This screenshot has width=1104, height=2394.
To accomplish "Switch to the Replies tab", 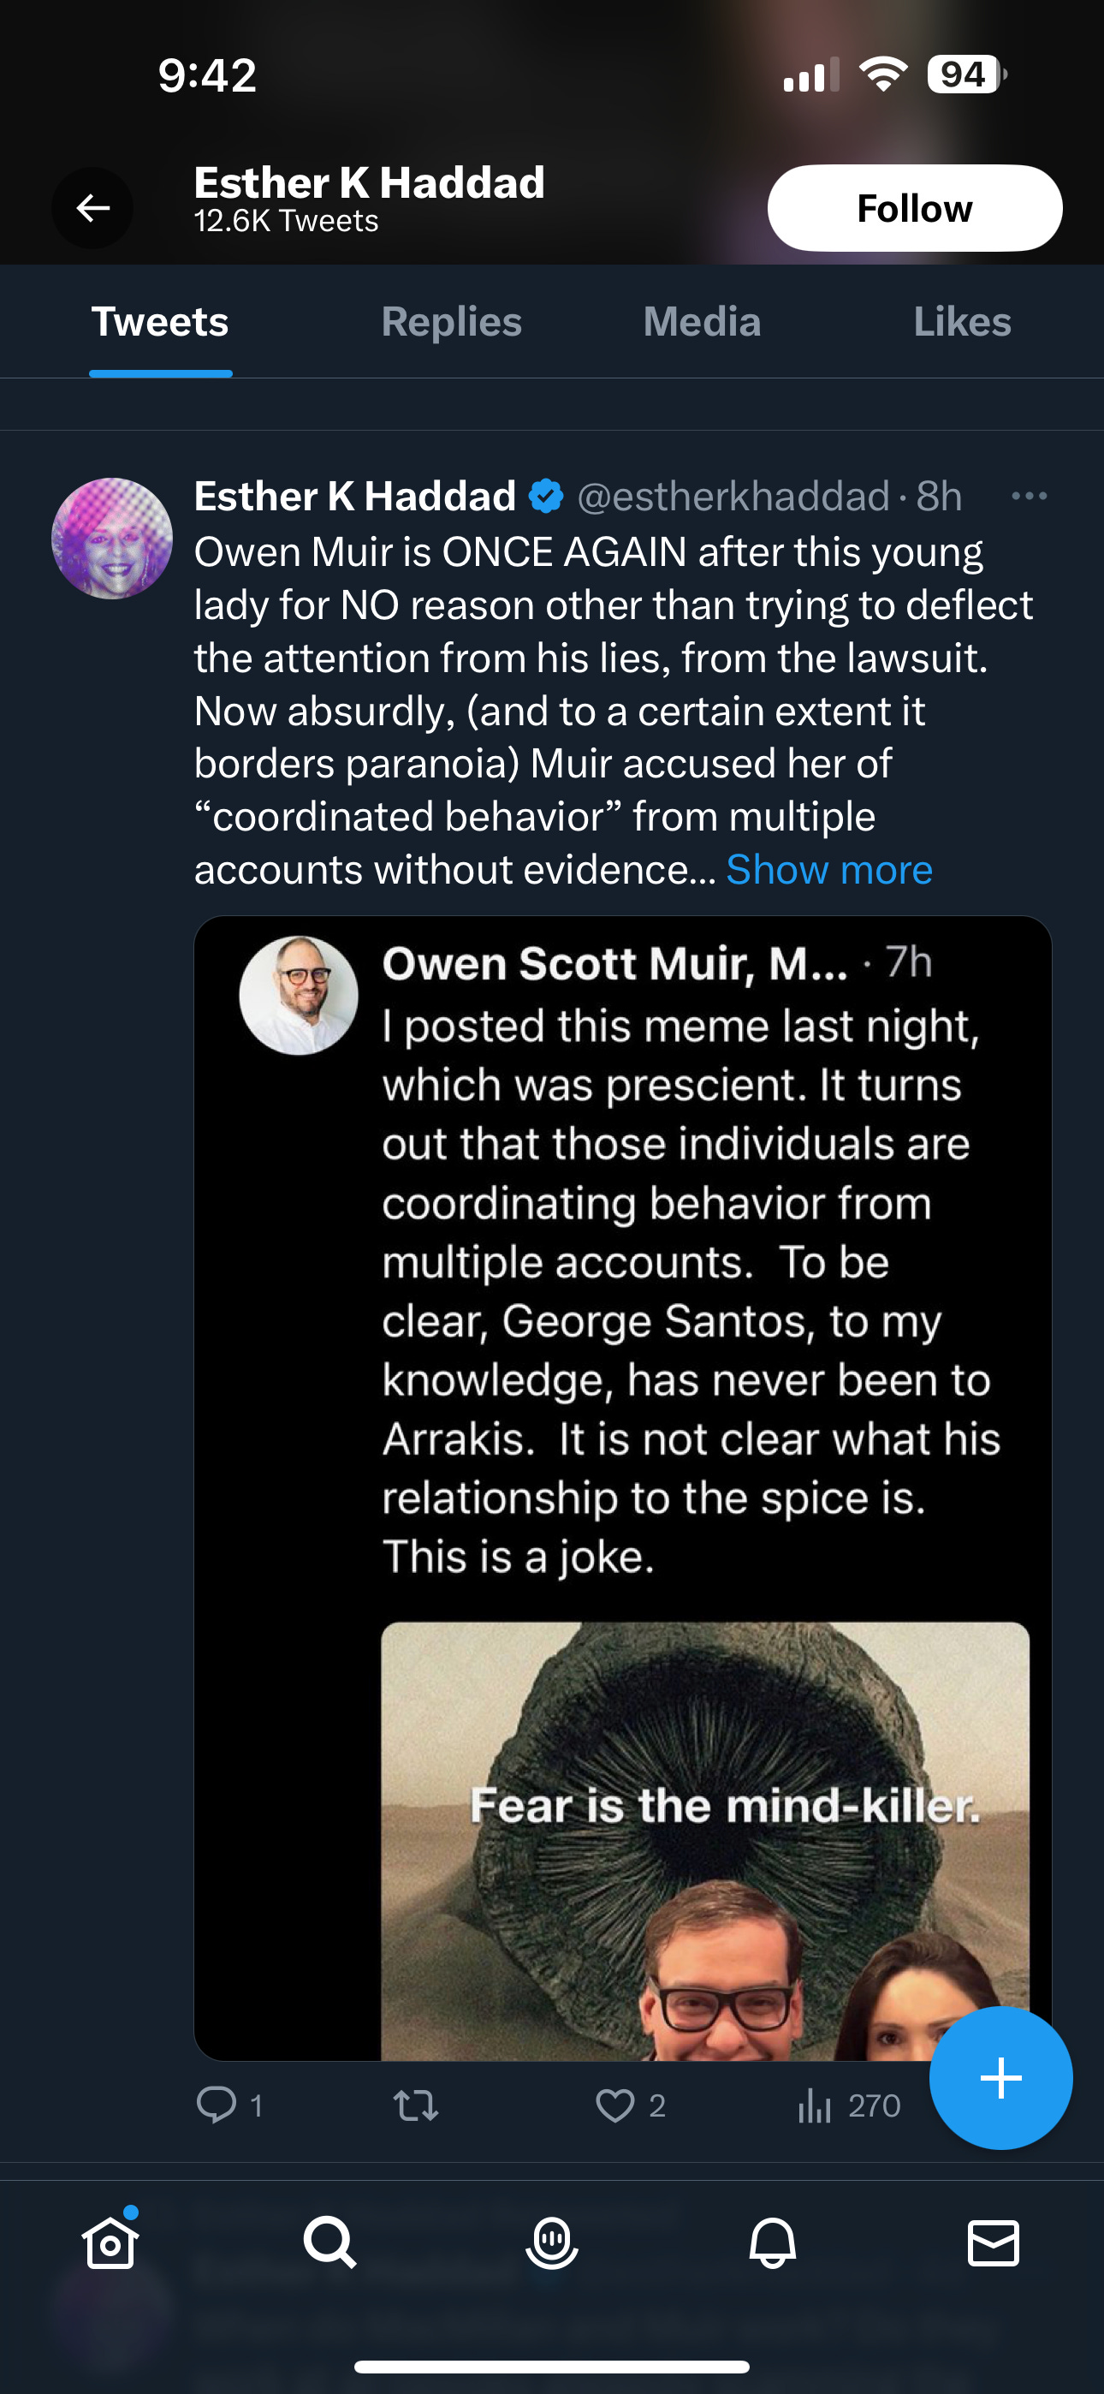I will (x=451, y=323).
